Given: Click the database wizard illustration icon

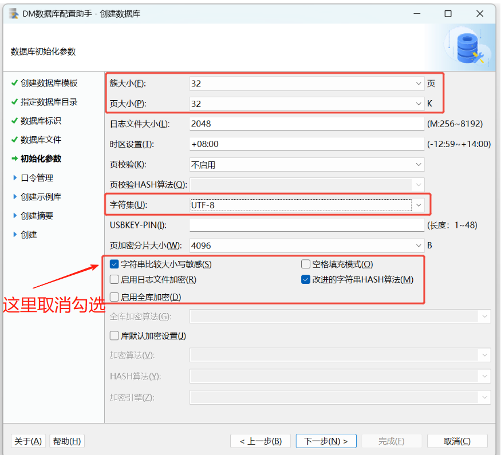Looking at the screenshot, I should [x=468, y=48].
